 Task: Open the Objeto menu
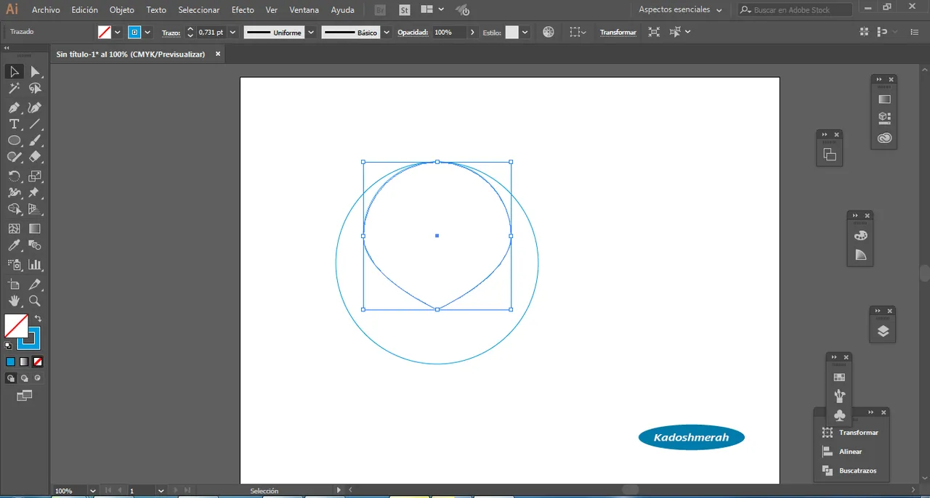(x=121, y=10)
